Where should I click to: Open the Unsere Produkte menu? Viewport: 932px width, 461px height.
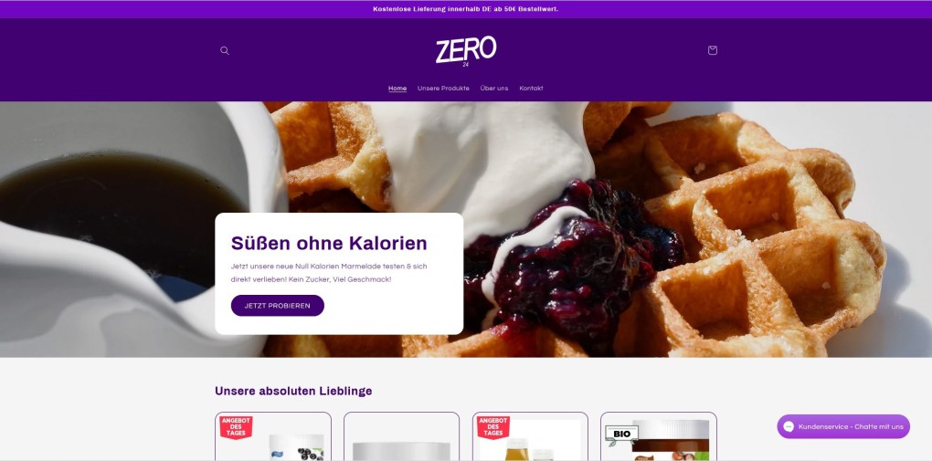[443, 89]
